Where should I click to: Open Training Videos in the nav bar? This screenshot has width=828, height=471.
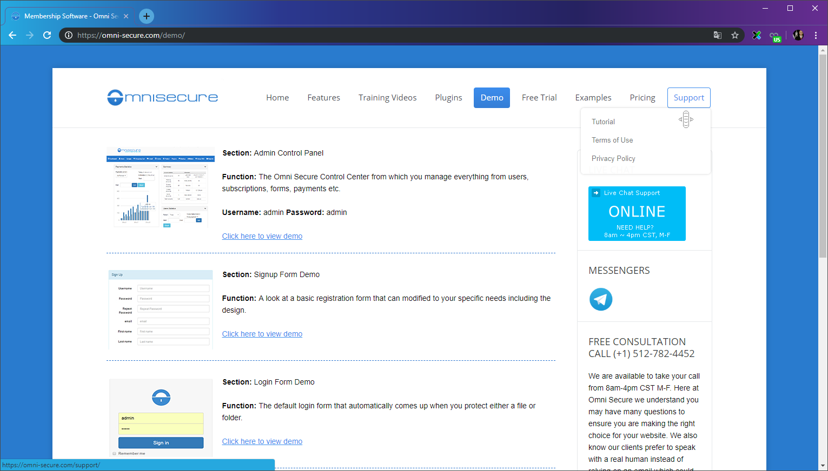click(x=387, y=98)
